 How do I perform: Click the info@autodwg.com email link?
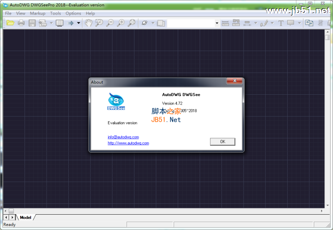point(123,137)
